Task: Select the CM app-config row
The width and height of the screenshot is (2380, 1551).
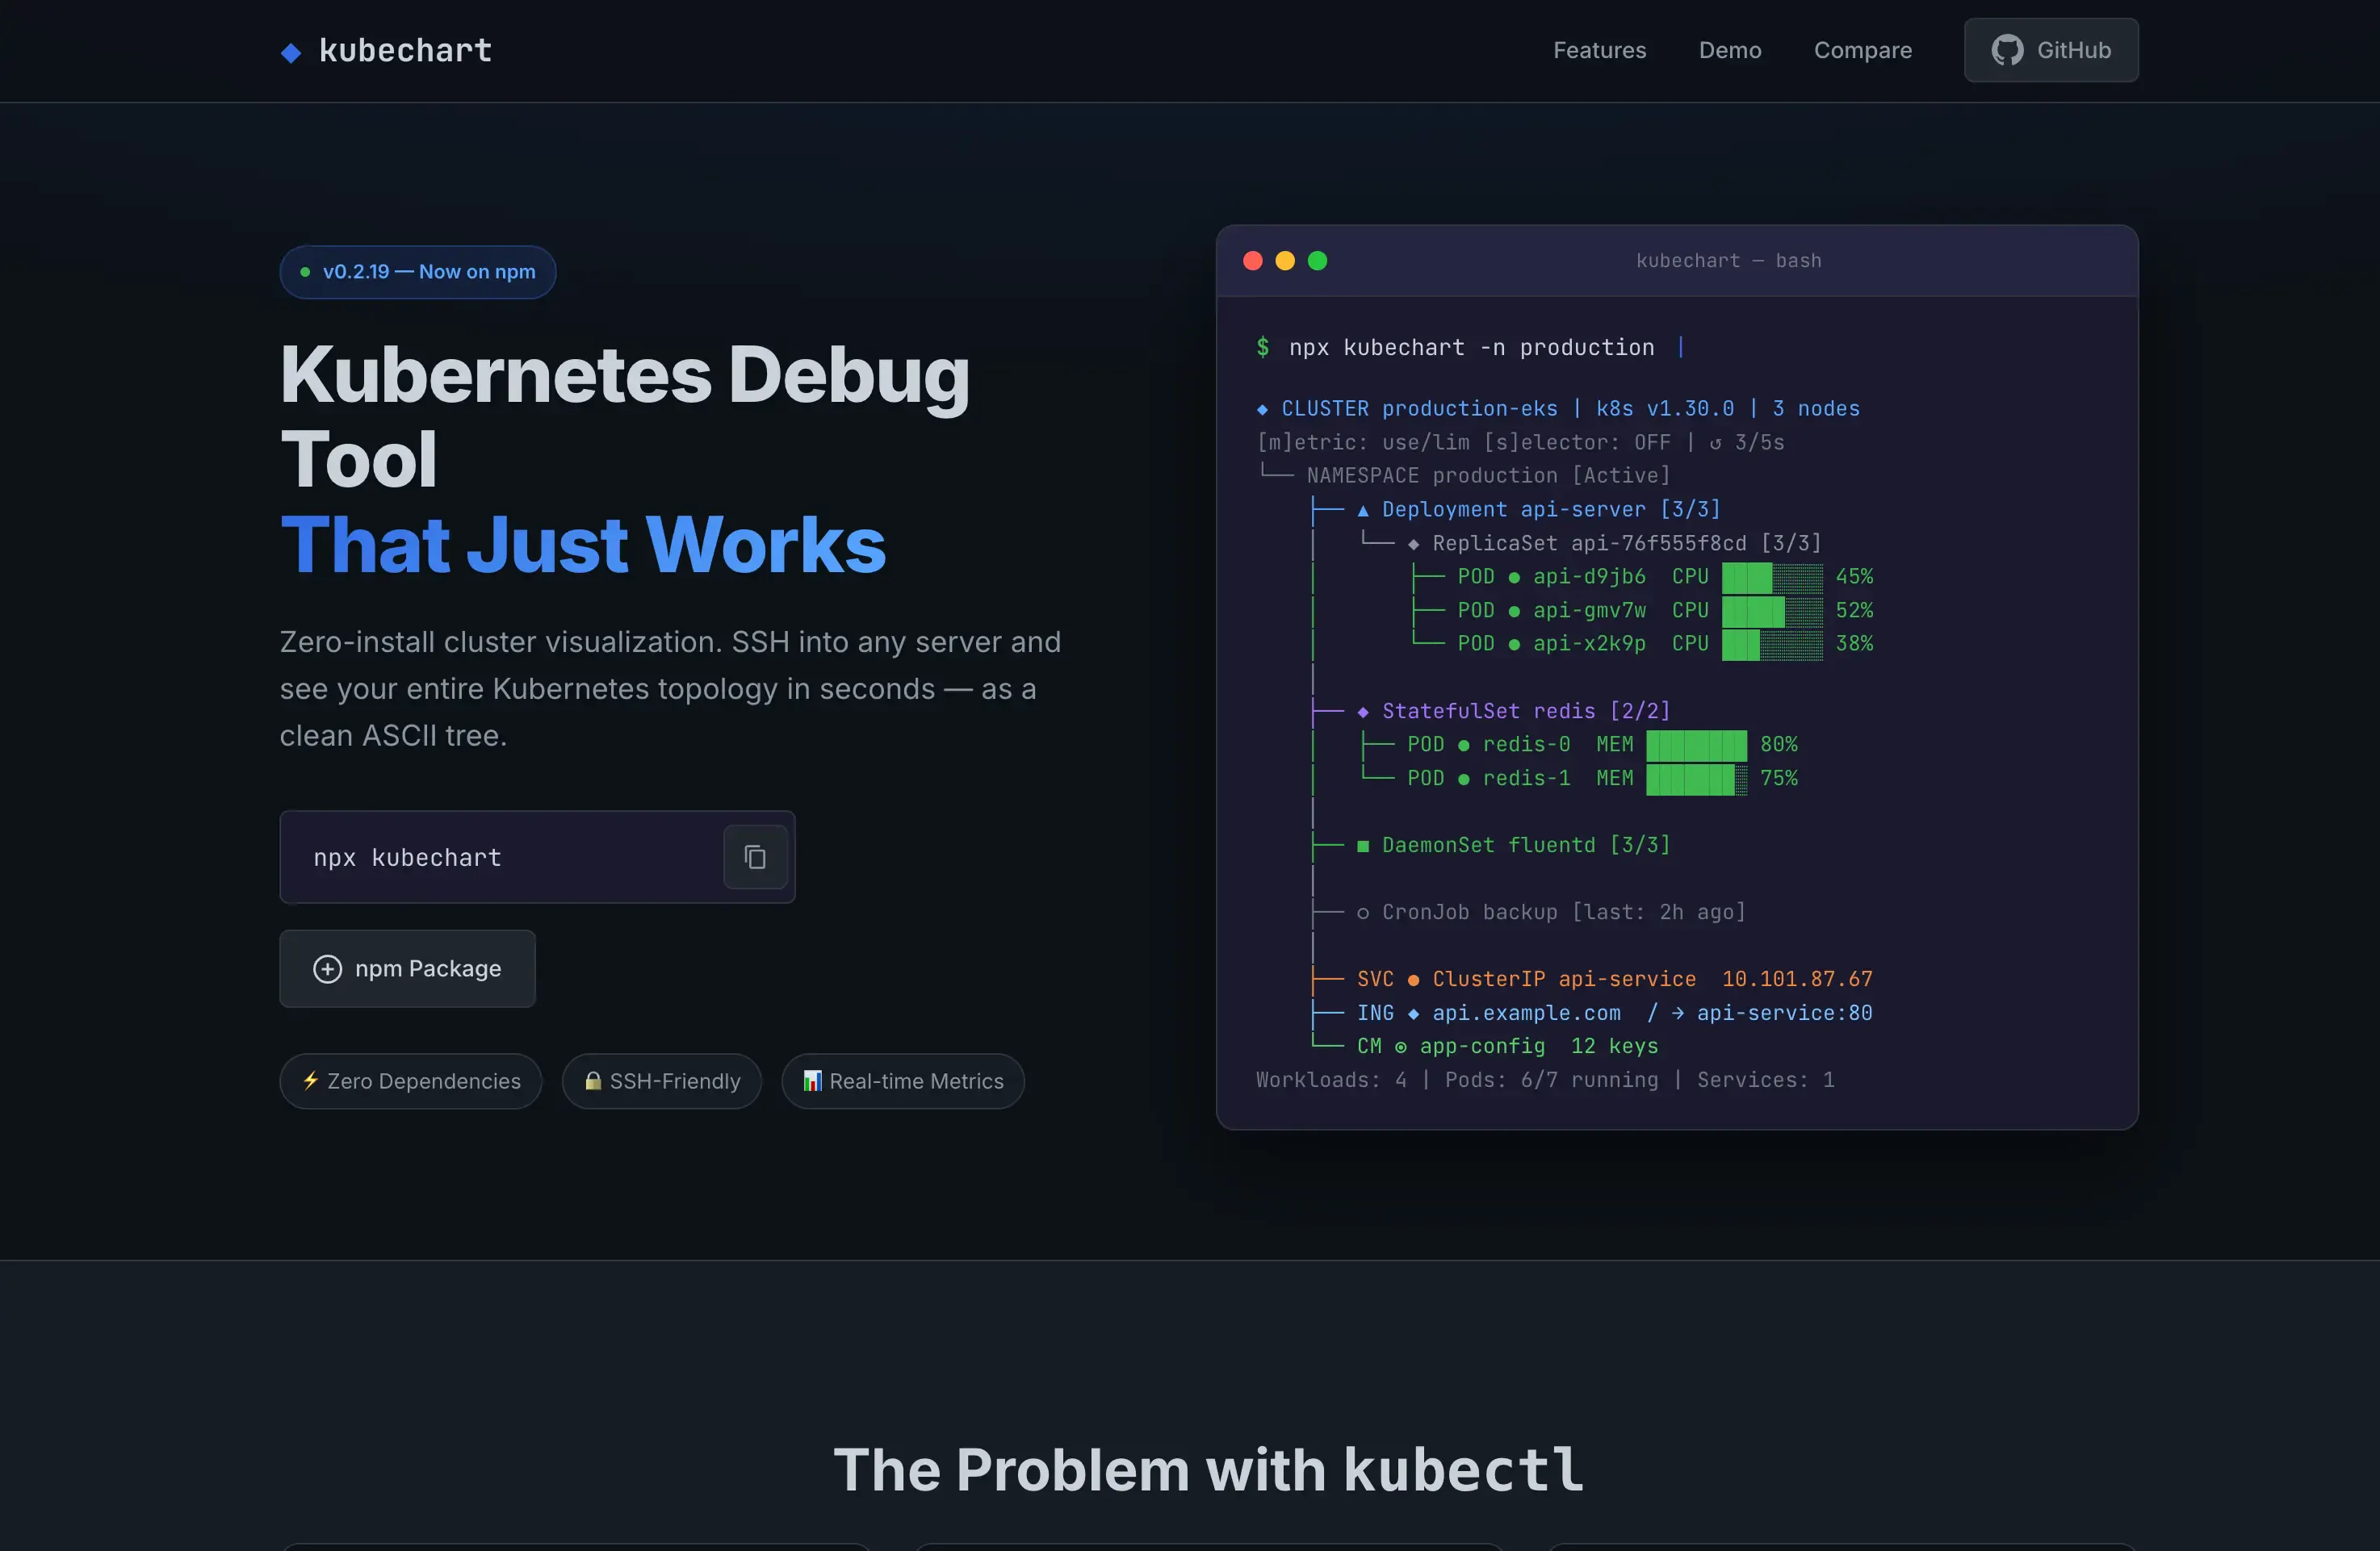Action: (x=1484, y=1047)
